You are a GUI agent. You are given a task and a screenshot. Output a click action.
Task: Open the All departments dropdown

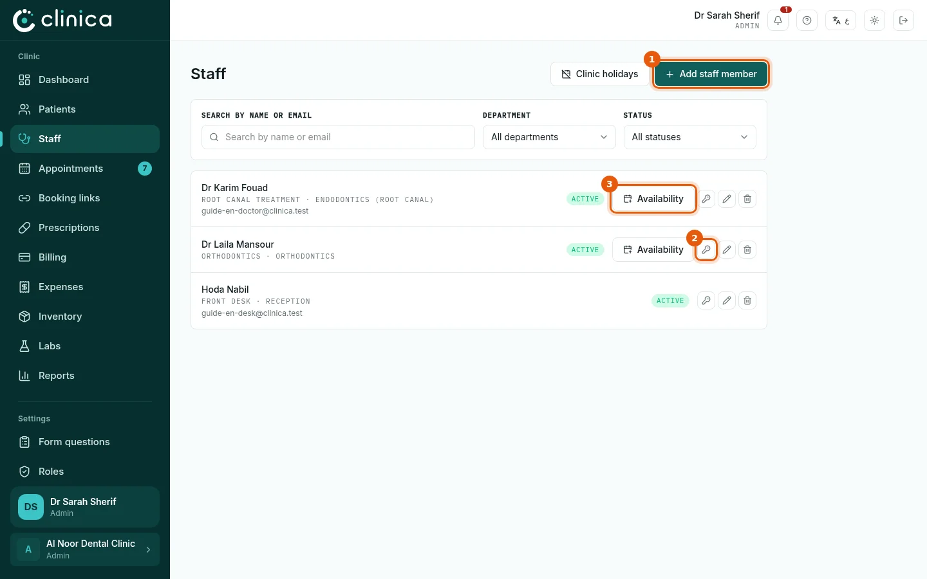pyautogui.click(x=549, y=137)
